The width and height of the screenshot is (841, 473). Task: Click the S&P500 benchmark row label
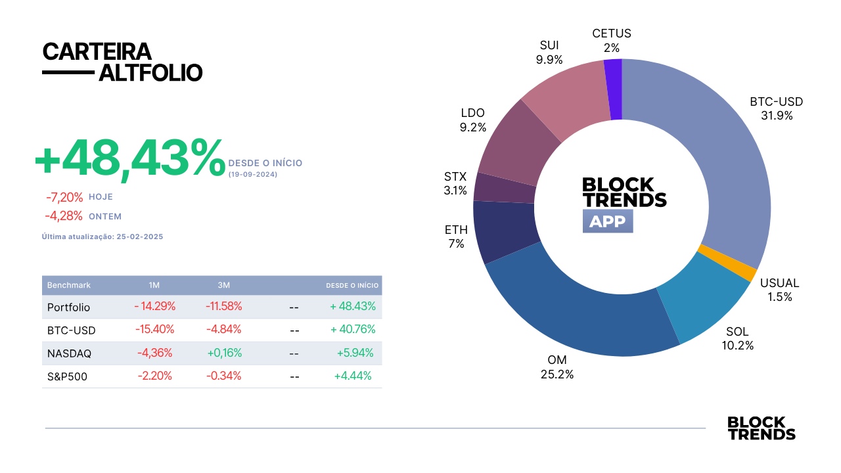tap(68, 376)
